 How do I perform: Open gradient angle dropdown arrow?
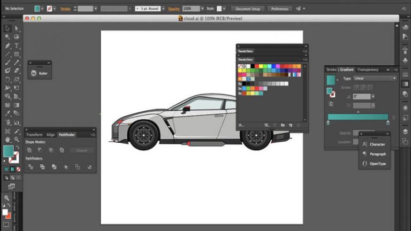(373, 97)
